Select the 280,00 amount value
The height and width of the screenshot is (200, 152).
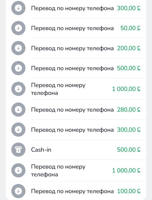[x=128, y=110]
